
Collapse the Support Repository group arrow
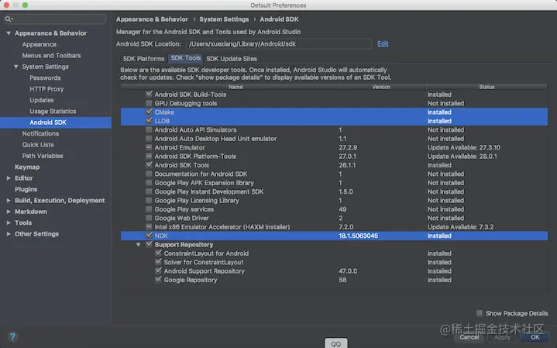pos(138,245)
